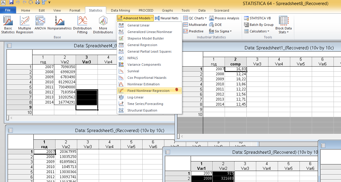Open Batch By Group tool

click(x=259, y=25)
